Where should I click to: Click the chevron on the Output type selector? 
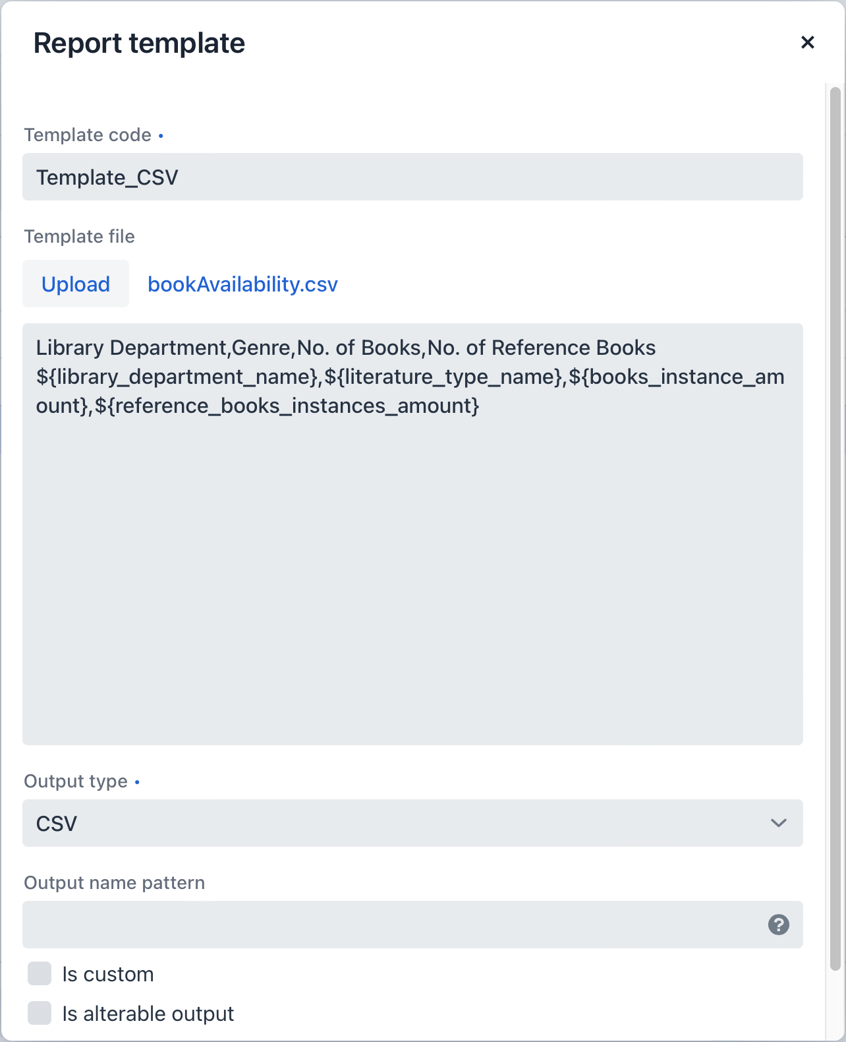pos(779,823)
